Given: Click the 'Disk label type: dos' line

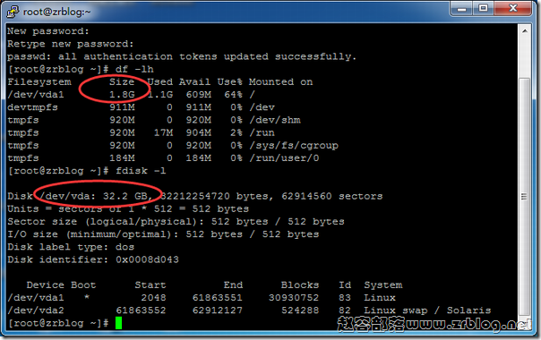Looking at the screenshot, I should click(71, 247).
